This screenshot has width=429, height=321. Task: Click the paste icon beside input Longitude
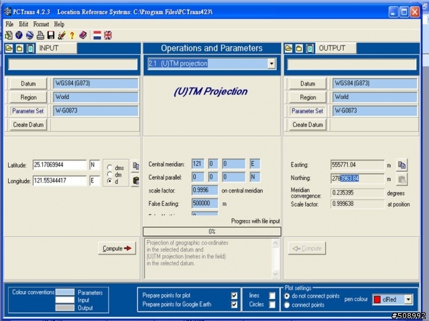135,181
